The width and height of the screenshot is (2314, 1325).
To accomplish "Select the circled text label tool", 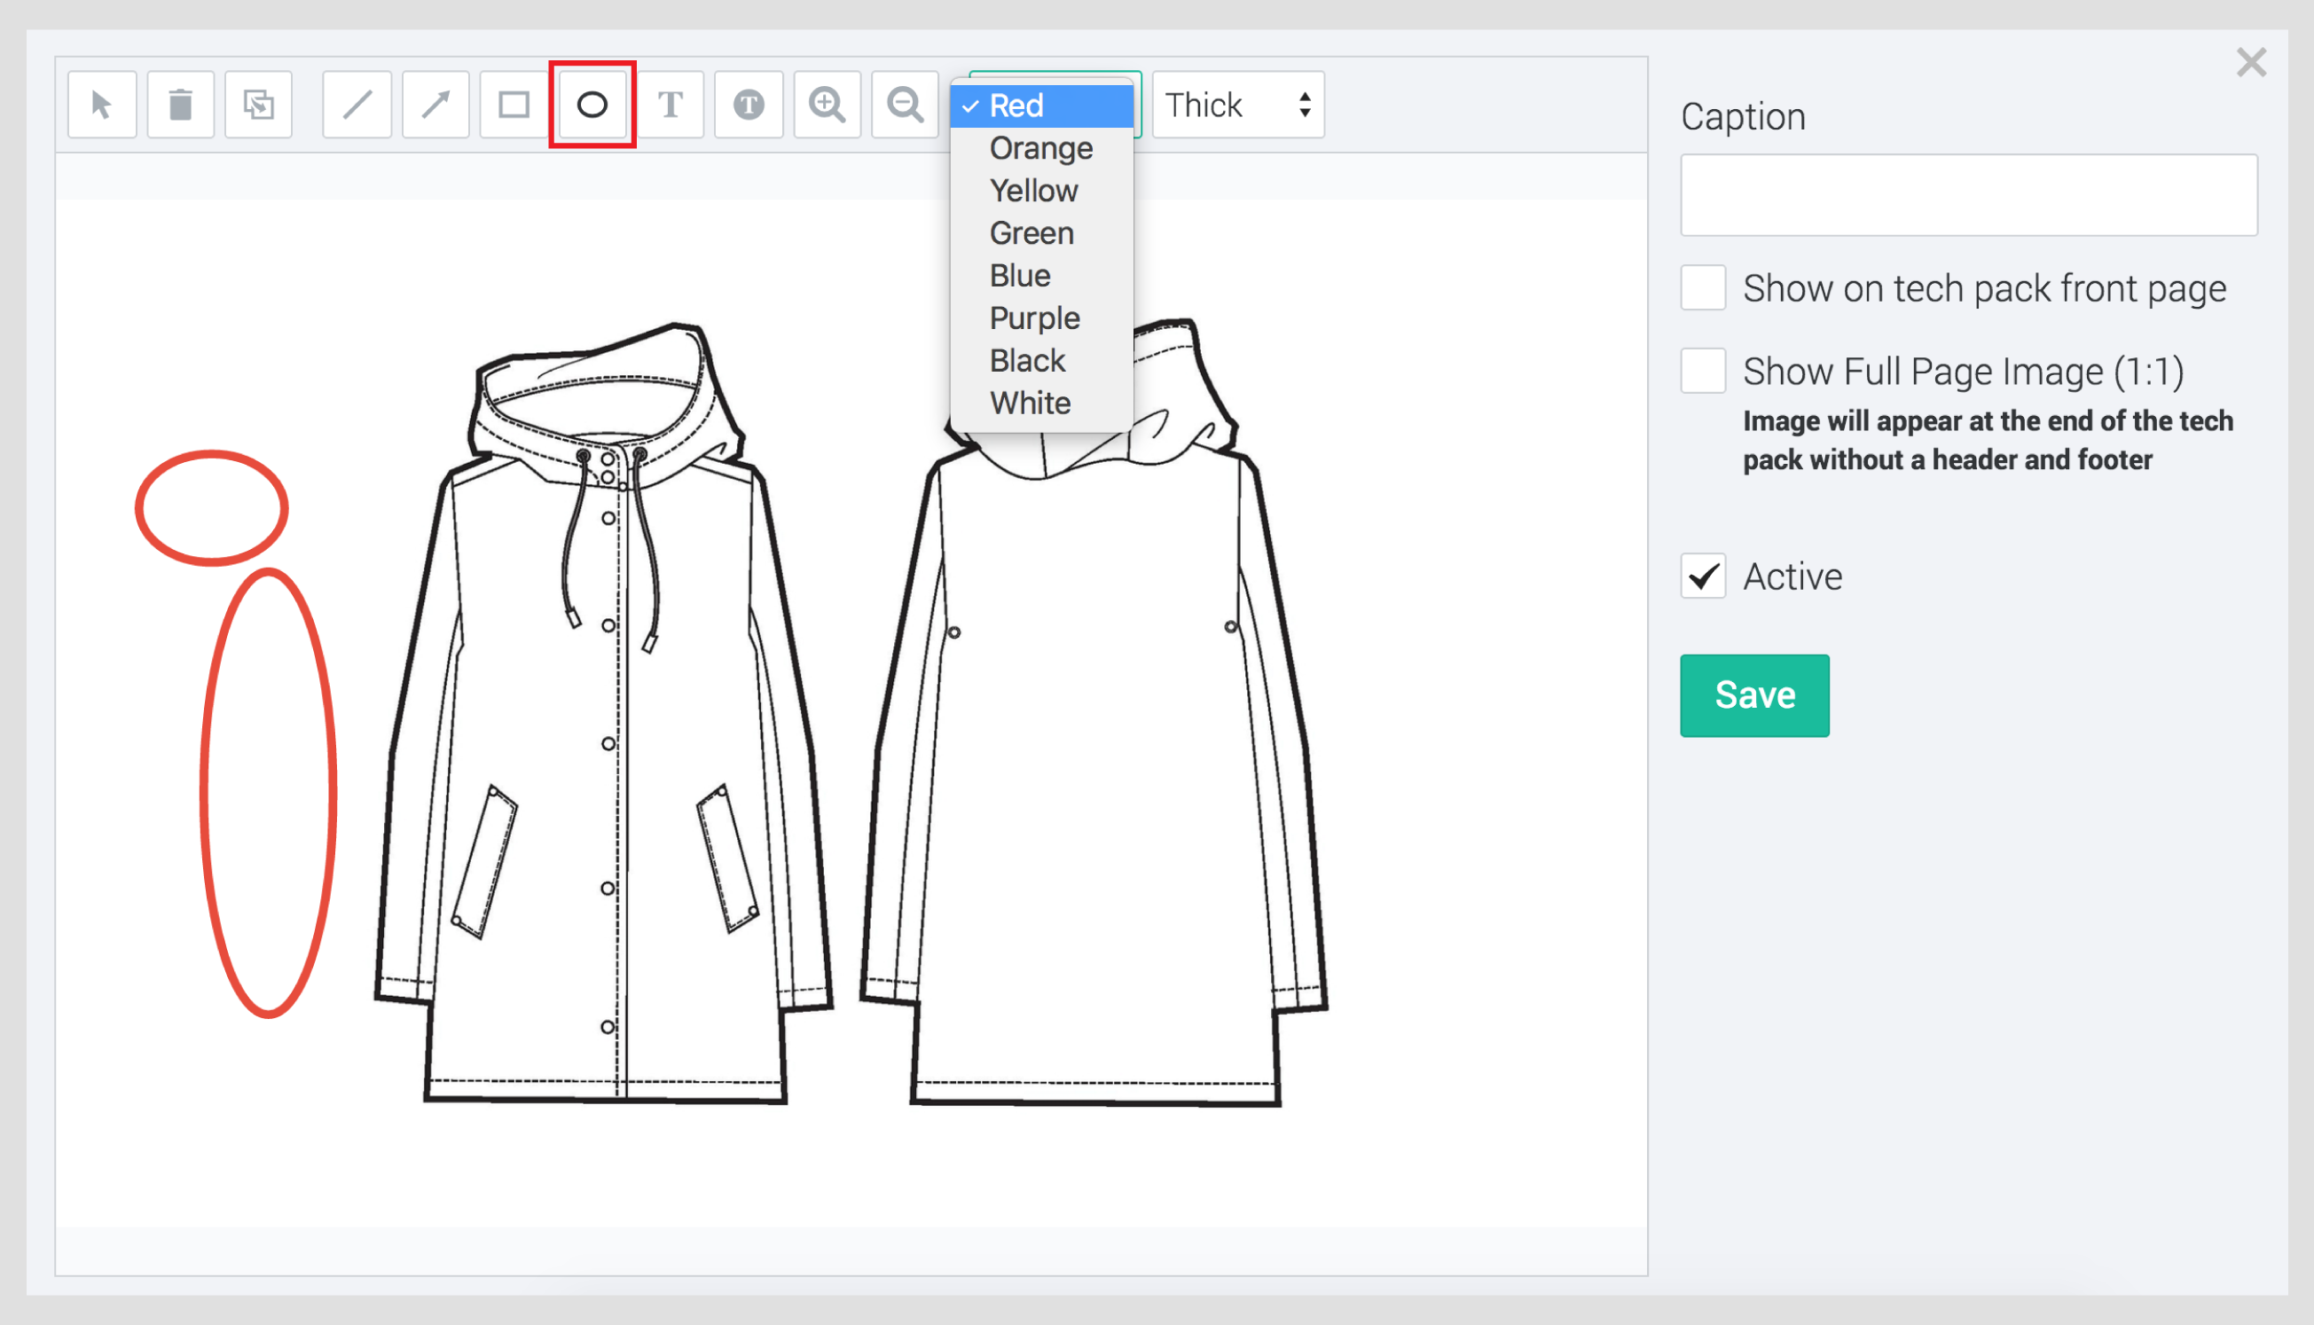I will pyautogui.click(x=749, y=105).
